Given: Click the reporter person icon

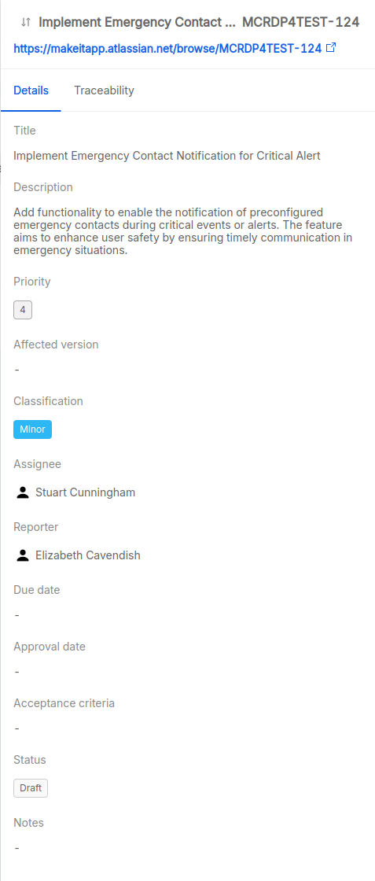Looking at the screenshot, I should (23, 555).
